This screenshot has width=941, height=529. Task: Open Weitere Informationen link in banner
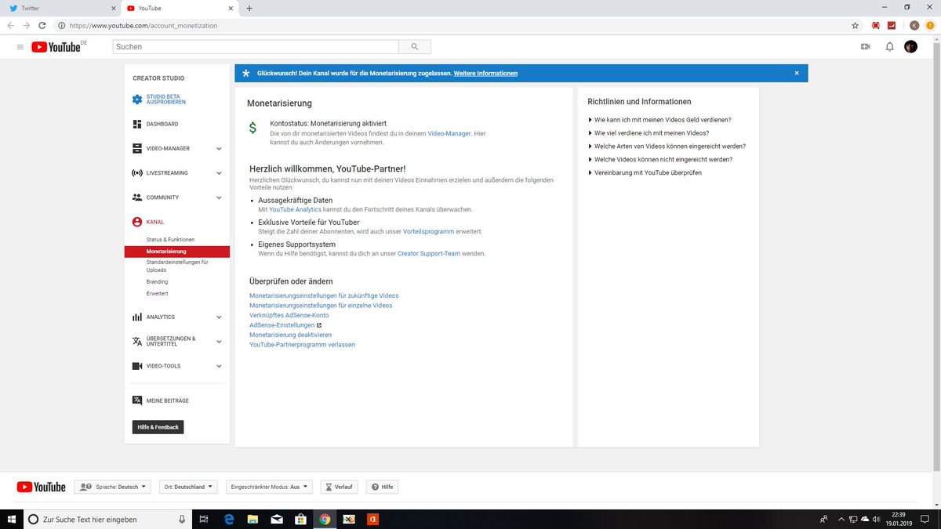click(x=485, y=73)
